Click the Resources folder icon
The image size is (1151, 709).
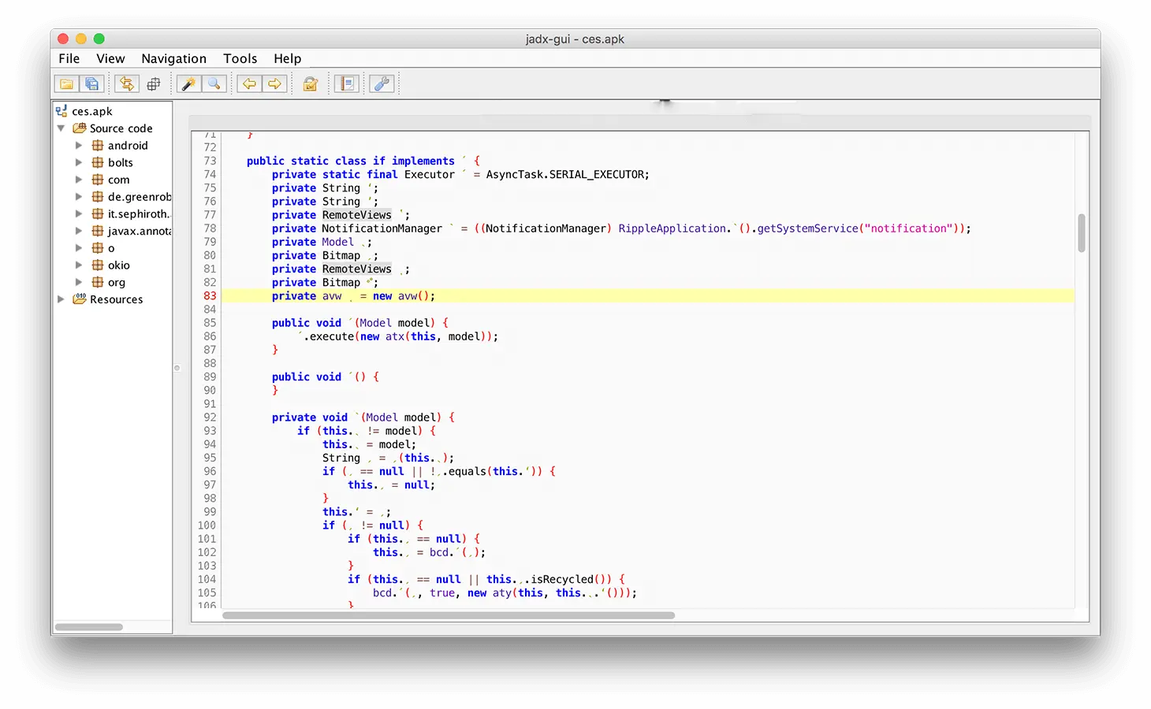(80, 299)
